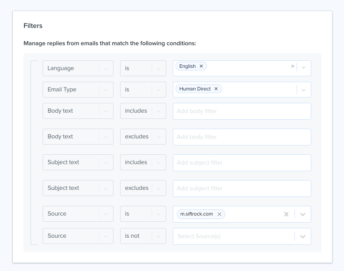Remove the English language tag

[201, 66]
